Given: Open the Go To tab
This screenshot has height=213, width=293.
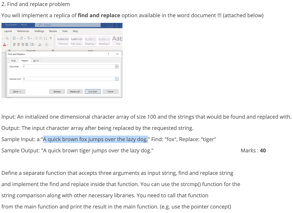Looking at the screenshot, I should pyautogui.click(x=36, y=60).
